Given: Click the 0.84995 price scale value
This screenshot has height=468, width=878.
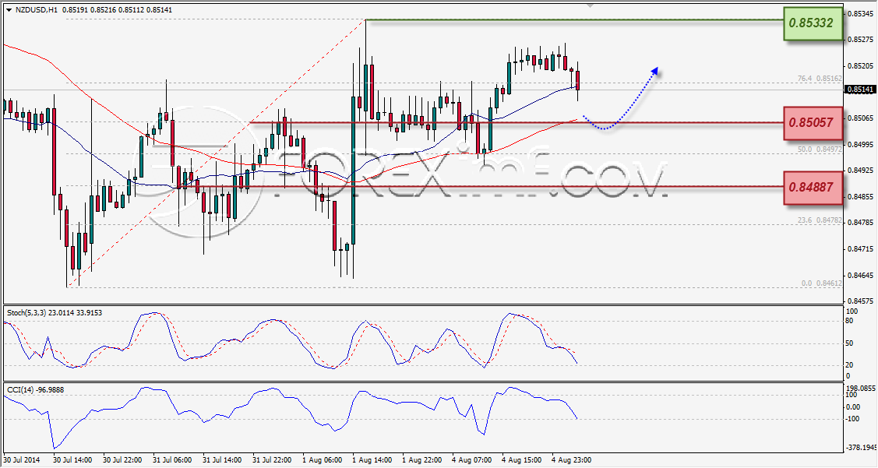Looking at the screenshot, I should tap(859, 144).
